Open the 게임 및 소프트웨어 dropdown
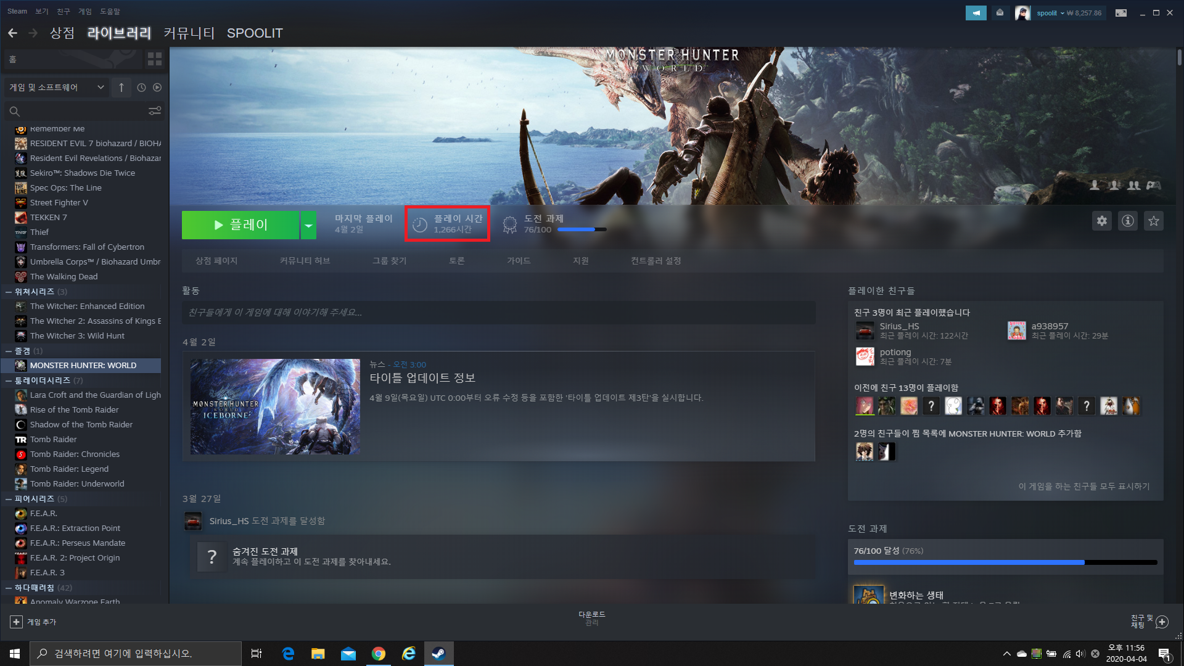This screenshot has height=666, width=1184. [x=56, y=88]
